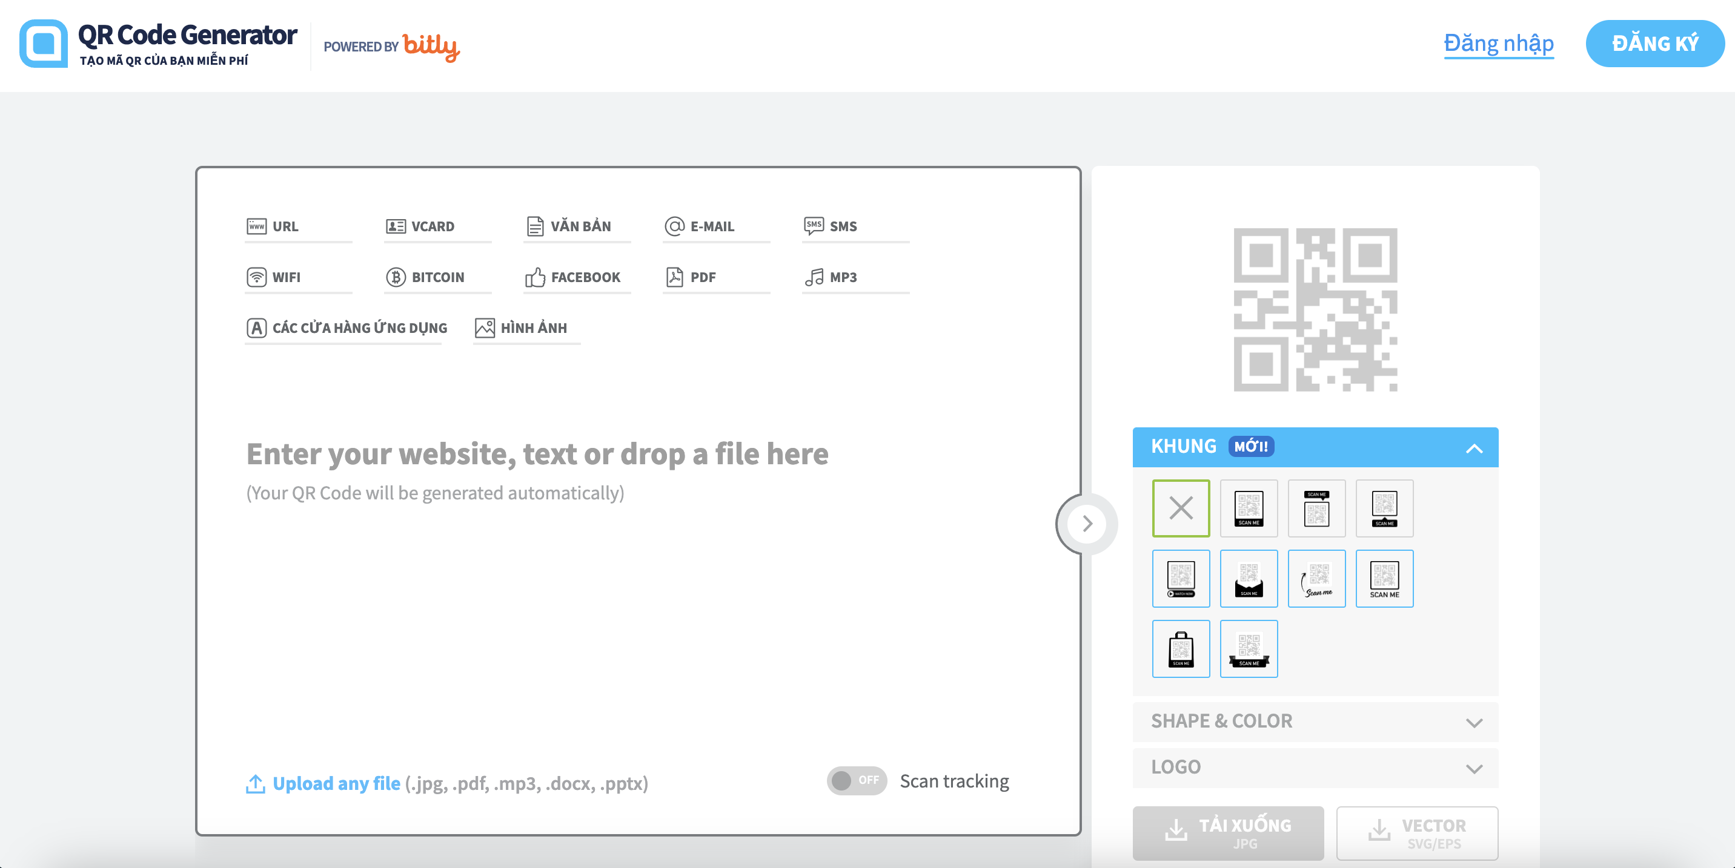Click the E-MAIL at-sign icon

[674, 226]
